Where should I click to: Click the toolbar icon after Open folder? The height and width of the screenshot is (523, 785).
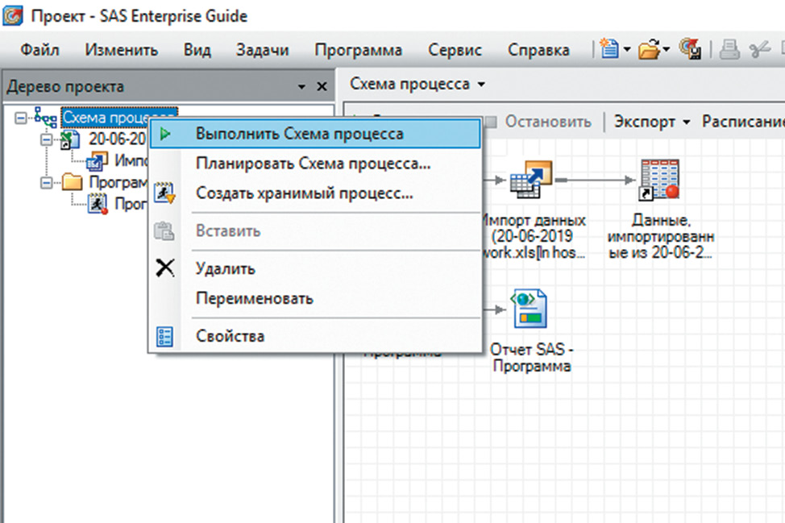click(690, 49)
